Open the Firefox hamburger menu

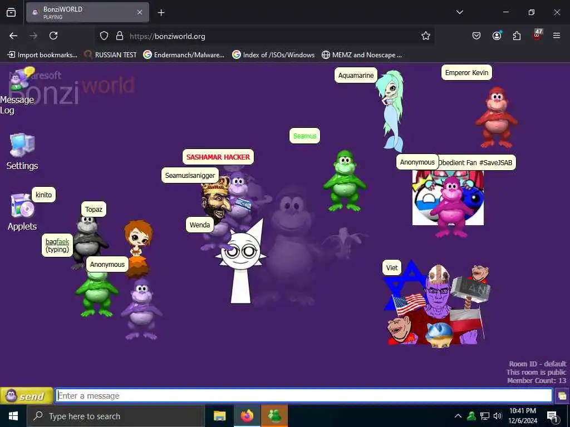click(557, 36)
